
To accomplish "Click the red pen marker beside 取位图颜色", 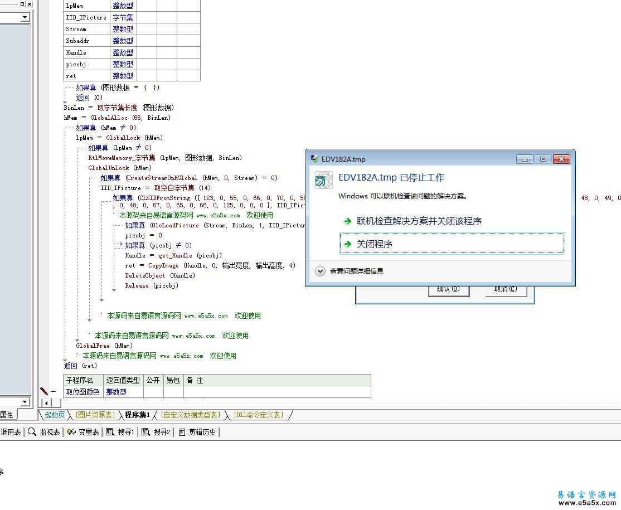I will (44, 392).
